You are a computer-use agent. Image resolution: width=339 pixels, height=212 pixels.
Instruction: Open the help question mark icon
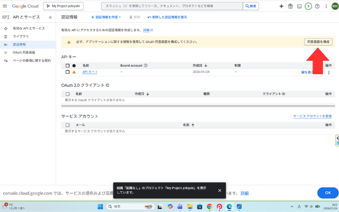pyautogui.click(x=317, y=6)
